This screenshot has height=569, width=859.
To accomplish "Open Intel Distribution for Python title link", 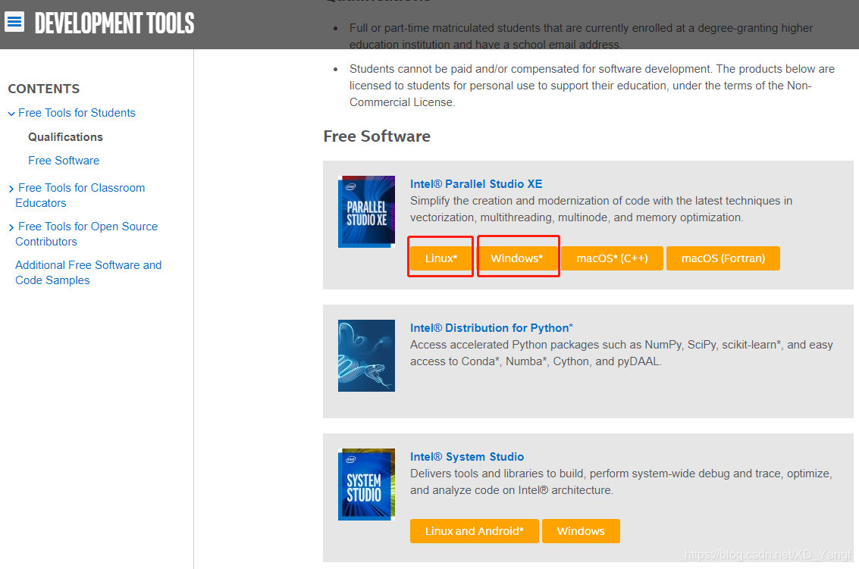I will click(491, 328).
